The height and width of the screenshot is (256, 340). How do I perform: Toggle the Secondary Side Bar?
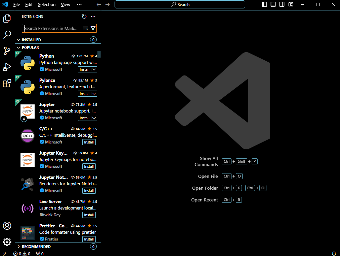tap(282, 4)
